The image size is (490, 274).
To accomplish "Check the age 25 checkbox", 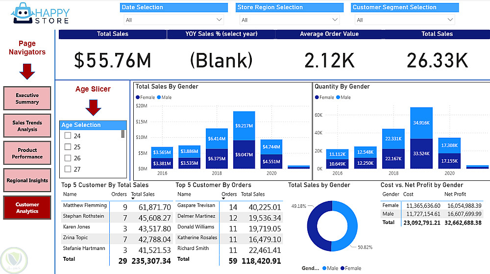I will (68, 147).
